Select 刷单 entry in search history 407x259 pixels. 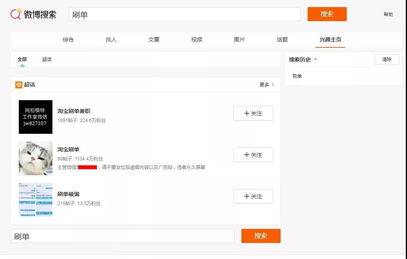pos(297,76)
